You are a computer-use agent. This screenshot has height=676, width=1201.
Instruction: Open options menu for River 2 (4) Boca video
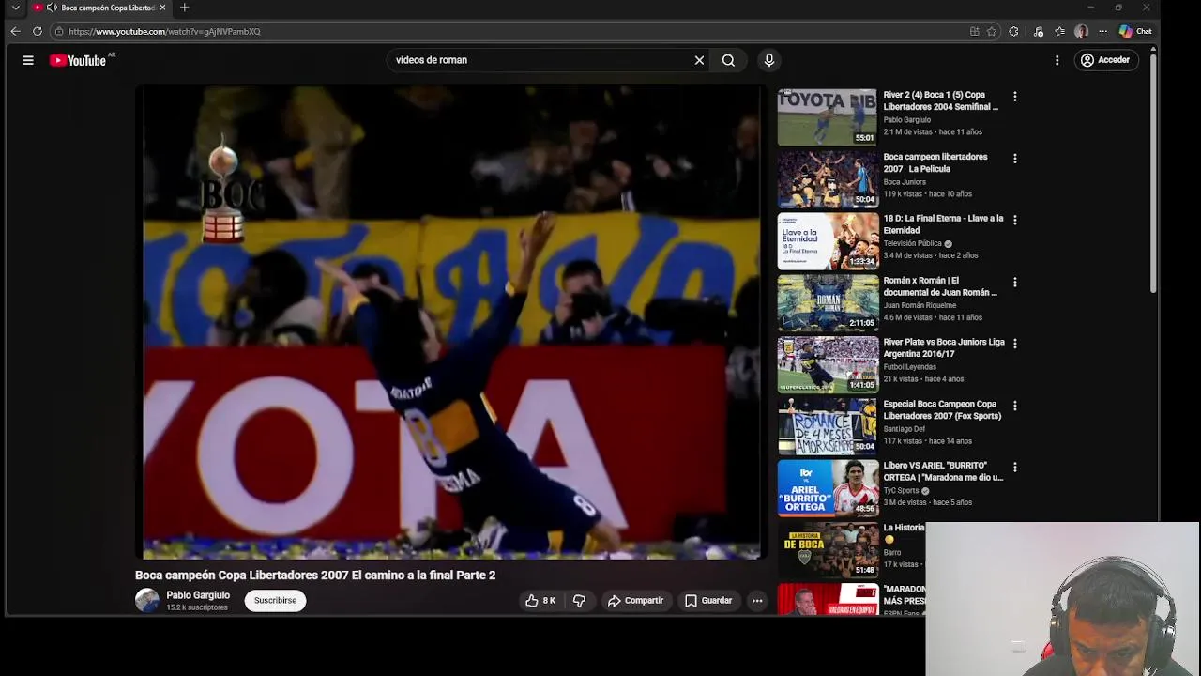pyautogui.click(x=1014, y=97)
